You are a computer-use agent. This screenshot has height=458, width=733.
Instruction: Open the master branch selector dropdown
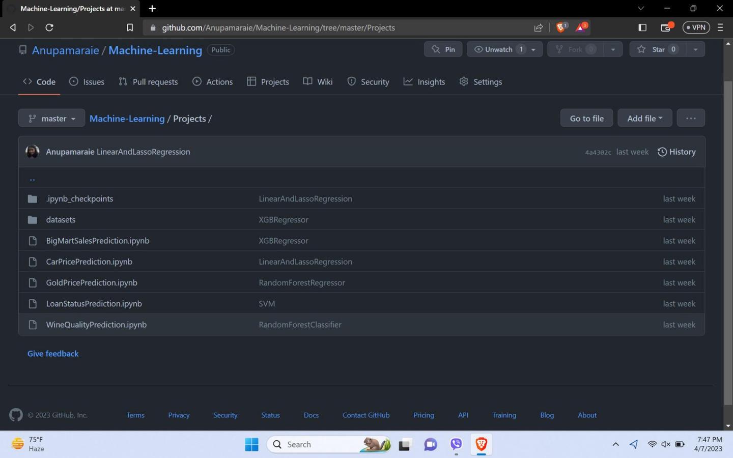[x=51, y=118]
